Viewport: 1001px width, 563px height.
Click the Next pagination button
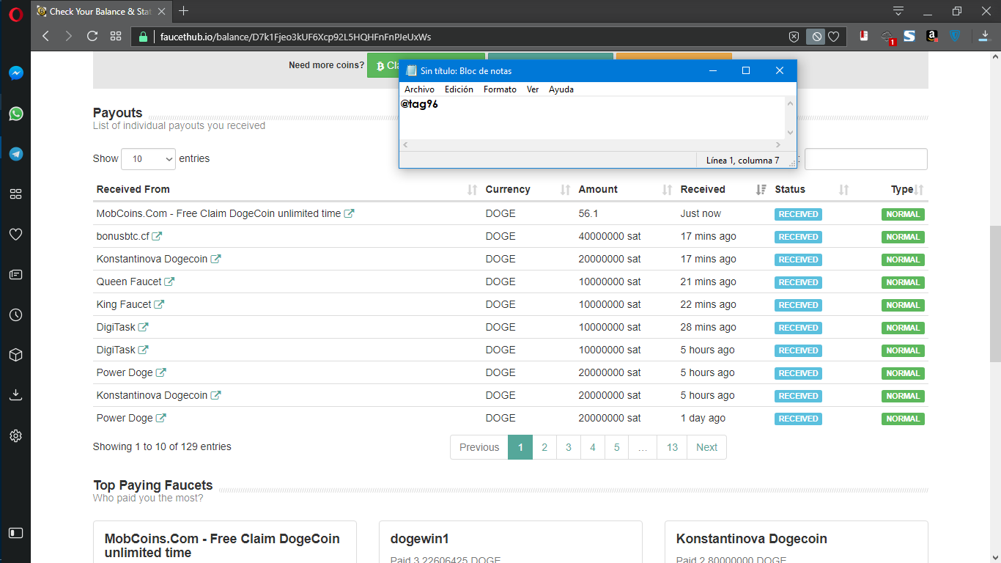pos(706,447)
